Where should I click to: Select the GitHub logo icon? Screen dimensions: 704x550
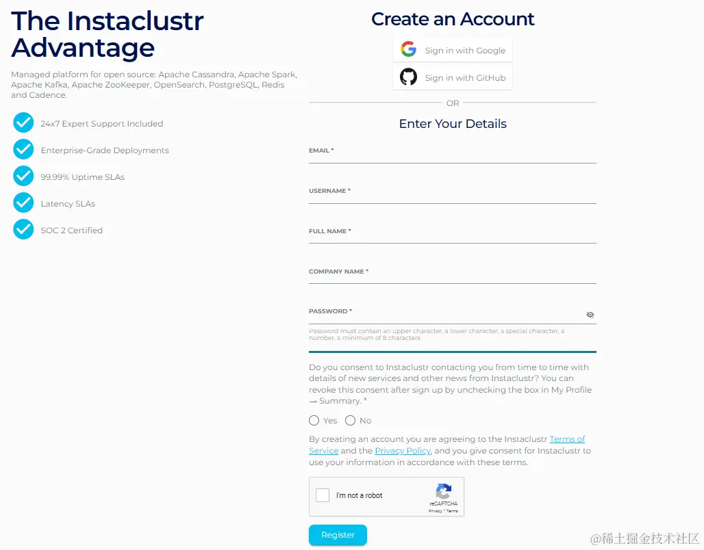(408, 77)
